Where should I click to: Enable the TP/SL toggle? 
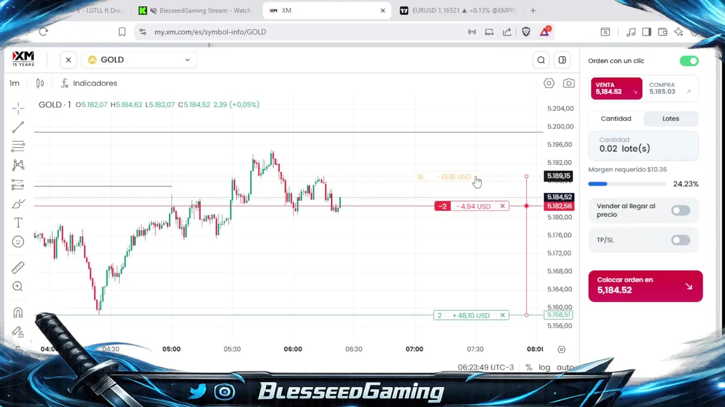pos(680,240)
